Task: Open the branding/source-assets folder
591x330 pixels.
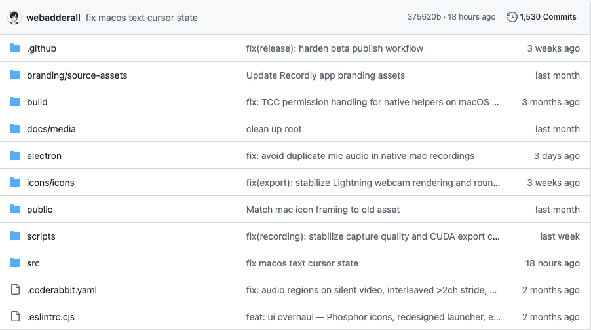Action: coord(77,75)
